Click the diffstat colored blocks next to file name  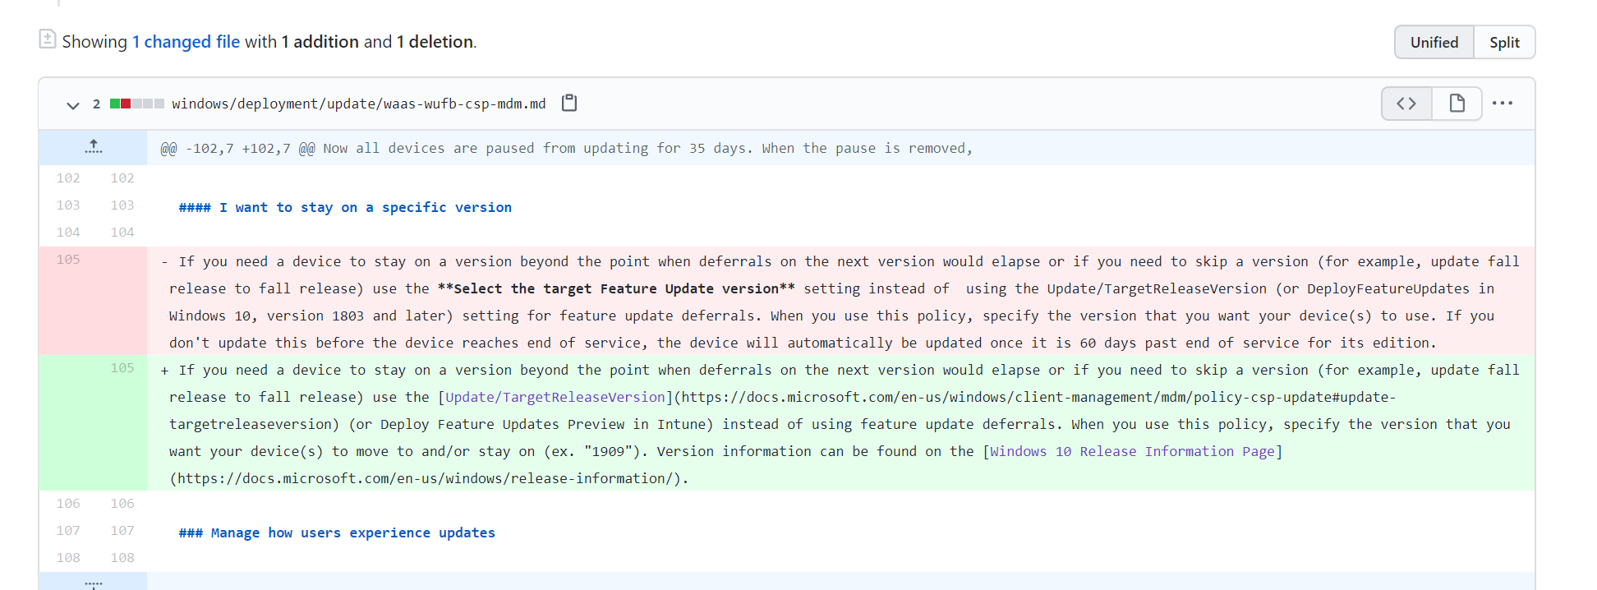[137, 104]
